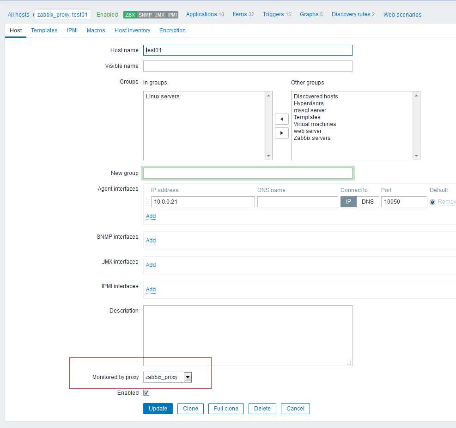Select Zabbix servers in Other groups
The height and width of the screenshot is (428, 456).
[312, 138]
